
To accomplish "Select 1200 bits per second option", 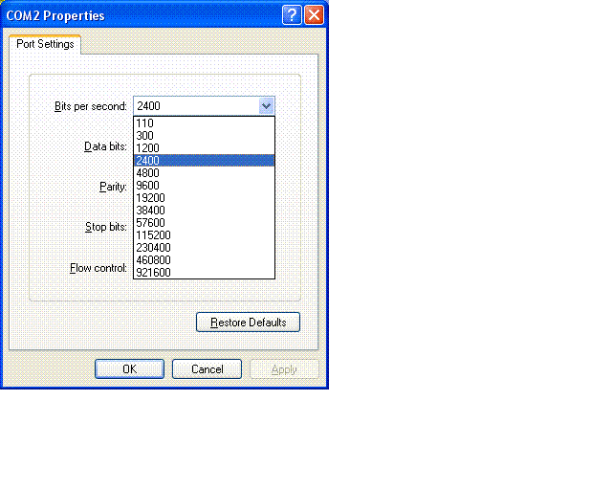I will click(x=148, y=148).
